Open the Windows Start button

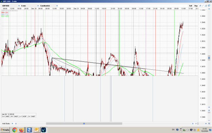[x=5, y=130]
